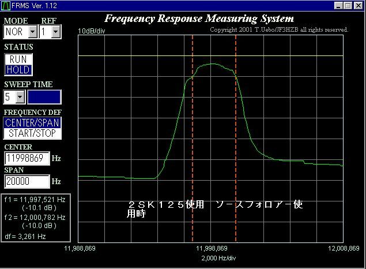This screenshot has width=366, height=269.
Task: Click the f1 = 11,997,521 Hz readout
Action: tap(35, 200)
